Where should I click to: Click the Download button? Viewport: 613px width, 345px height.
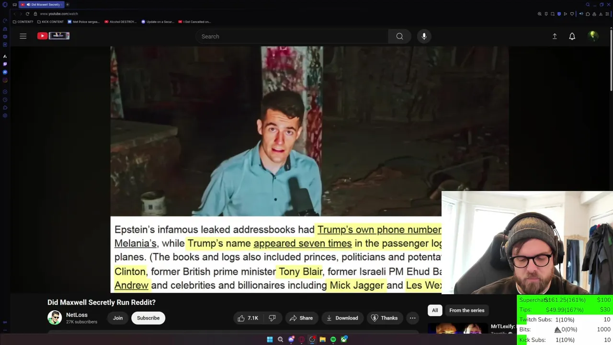pos(342,318)
